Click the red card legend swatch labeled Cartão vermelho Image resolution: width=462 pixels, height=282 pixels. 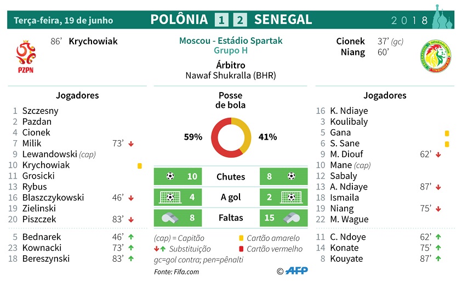tap(241, 249)
